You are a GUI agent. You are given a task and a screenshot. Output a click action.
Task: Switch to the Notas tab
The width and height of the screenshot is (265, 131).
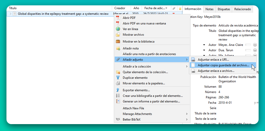click(x=209, y=9)
